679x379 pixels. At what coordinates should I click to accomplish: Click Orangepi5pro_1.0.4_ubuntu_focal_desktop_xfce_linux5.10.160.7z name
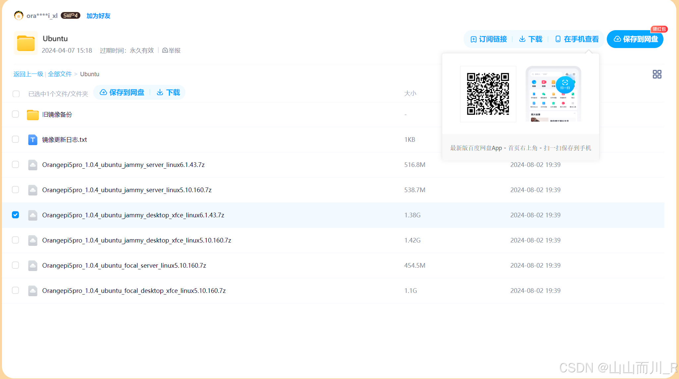point(134,291)
